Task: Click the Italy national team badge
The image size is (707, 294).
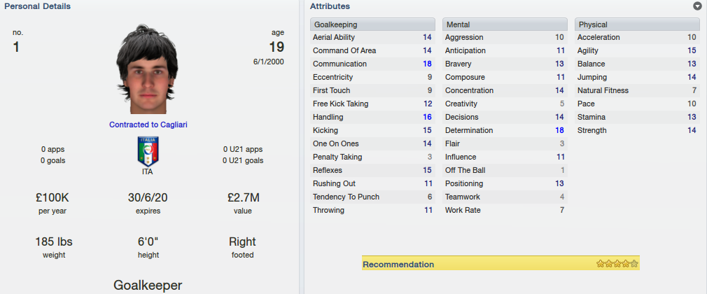Action: pos(148,151)
